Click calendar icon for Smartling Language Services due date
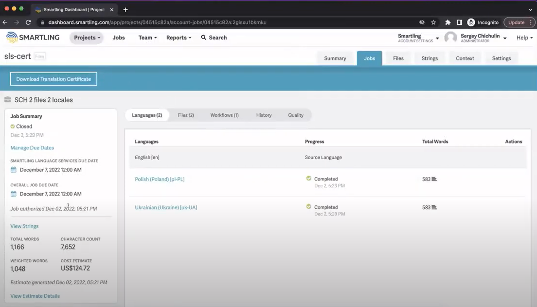Viewport: 537px width, 307px height. 13,170
